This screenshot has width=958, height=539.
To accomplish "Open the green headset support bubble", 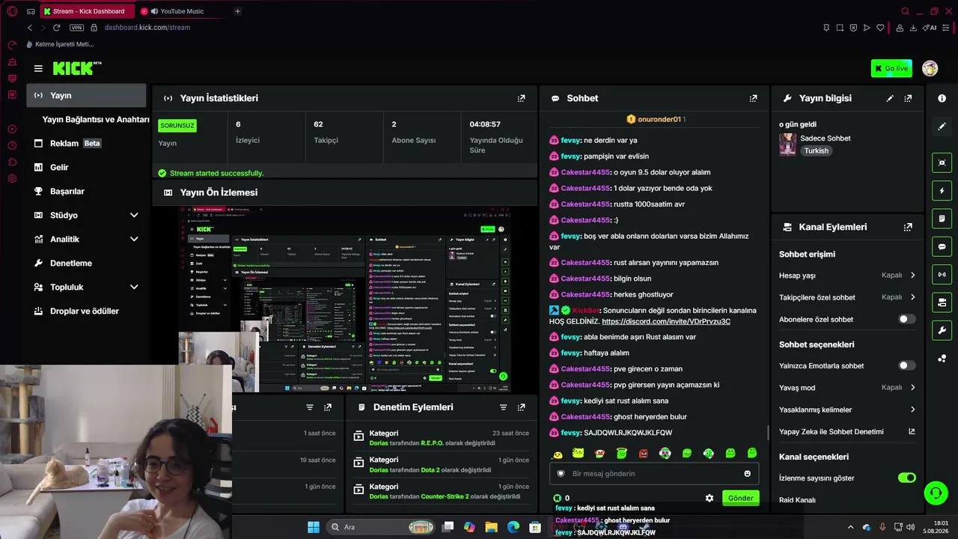I will point(936,493).
